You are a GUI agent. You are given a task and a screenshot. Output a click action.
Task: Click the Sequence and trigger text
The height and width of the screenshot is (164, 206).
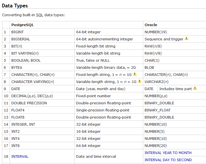(x=164, y=39)
